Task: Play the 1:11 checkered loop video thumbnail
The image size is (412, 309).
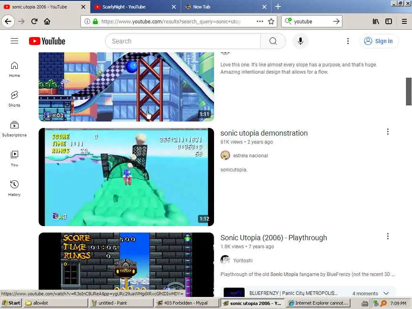Action: (x=126, y=87)
